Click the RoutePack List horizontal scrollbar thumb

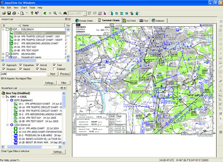tap(25, 147)
